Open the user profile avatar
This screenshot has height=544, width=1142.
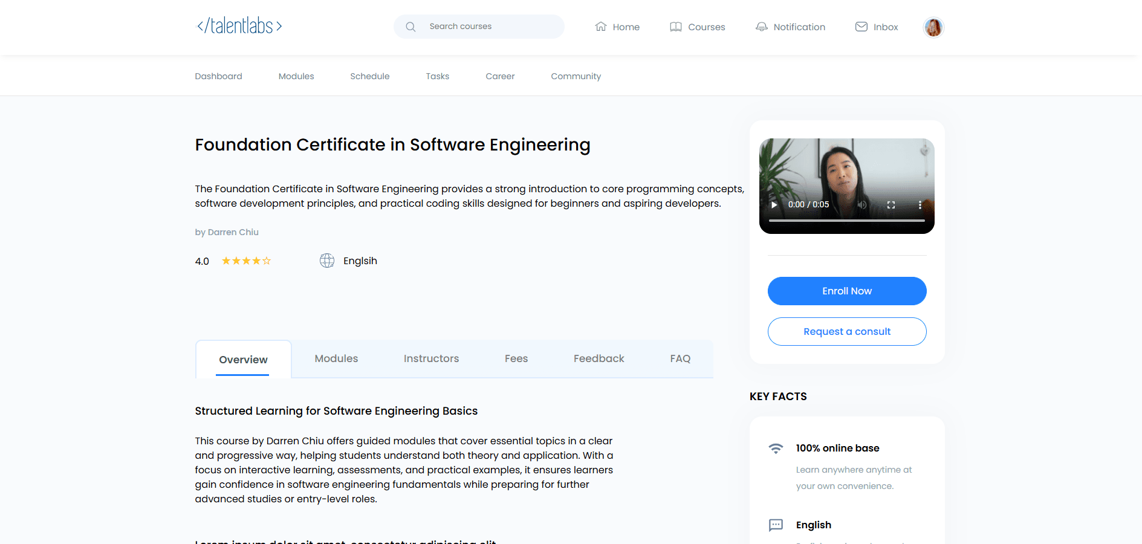point(933,27)
